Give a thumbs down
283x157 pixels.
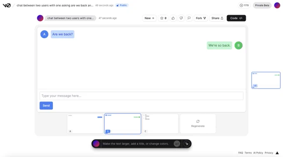click(181, 18)
